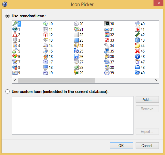This screenshot has height=155, width=165.
Task: Click the right scroll arrow of icon list
Action: [156, 80]
